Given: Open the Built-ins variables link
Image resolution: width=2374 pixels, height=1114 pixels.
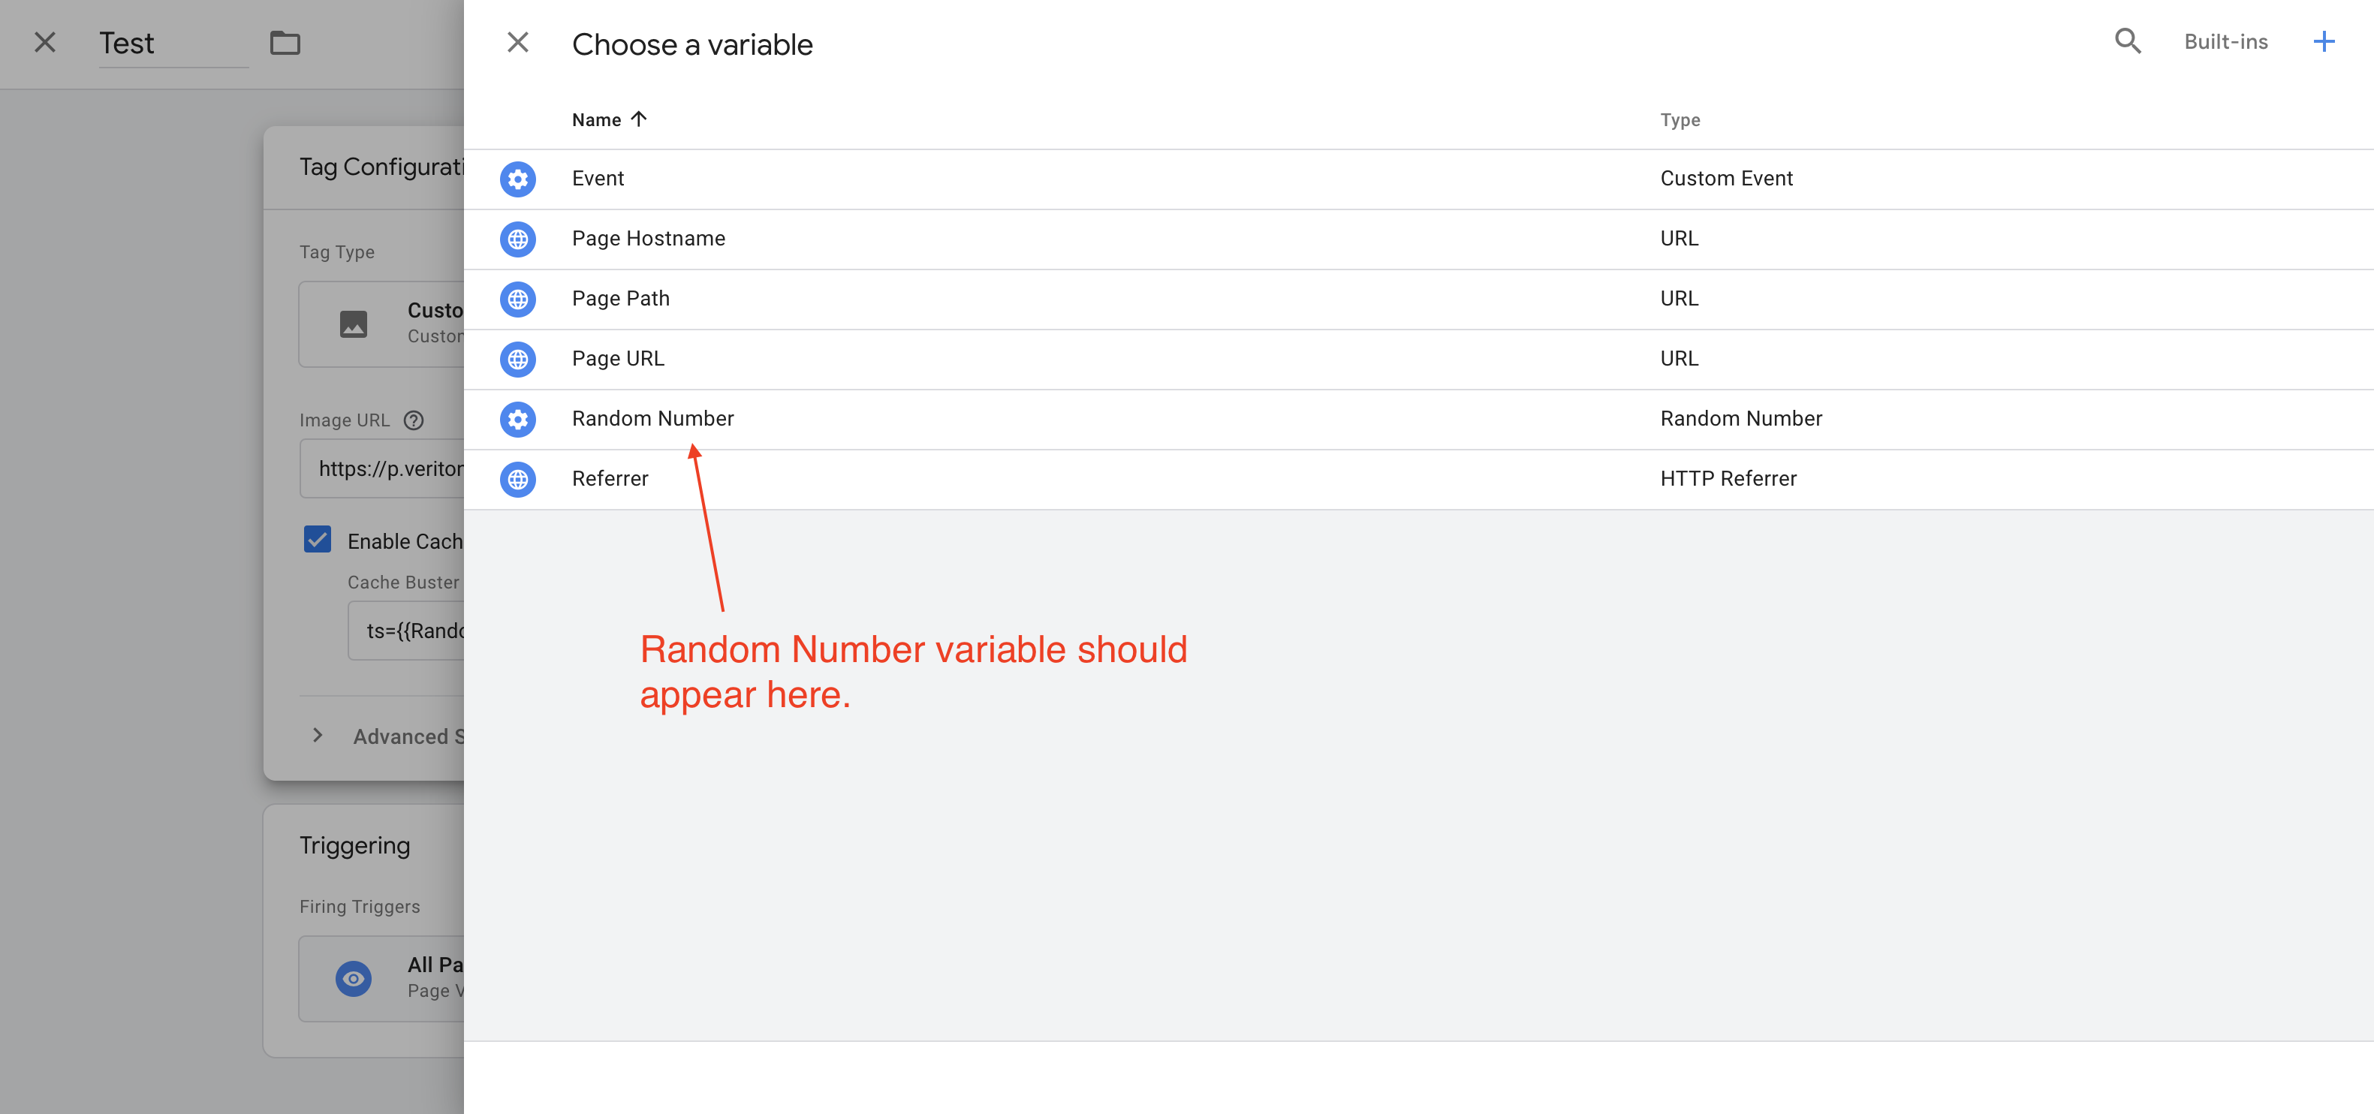Looking at the screenshot, I should 2225,41.
